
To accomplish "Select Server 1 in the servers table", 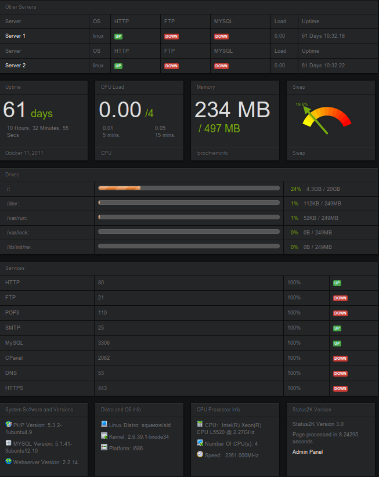I will [15, 36].
